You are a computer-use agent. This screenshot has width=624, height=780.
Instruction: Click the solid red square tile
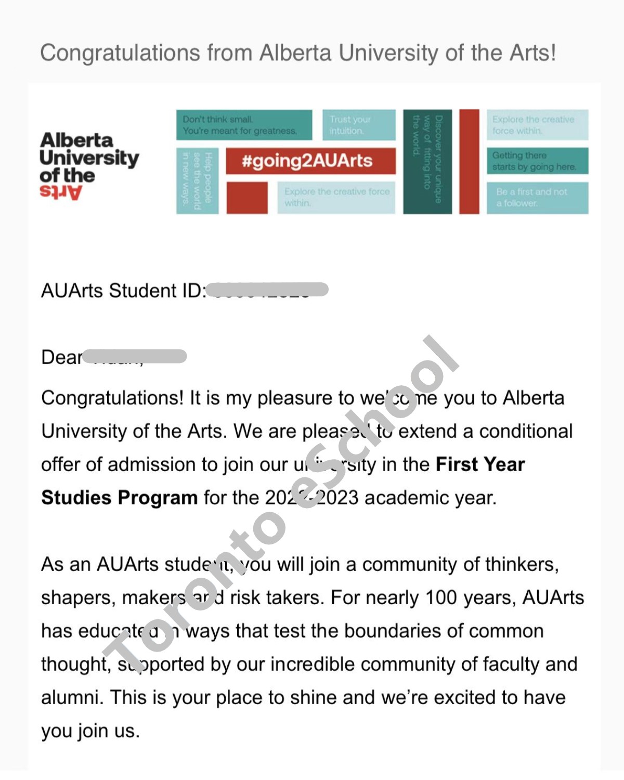tap(247, 198)
